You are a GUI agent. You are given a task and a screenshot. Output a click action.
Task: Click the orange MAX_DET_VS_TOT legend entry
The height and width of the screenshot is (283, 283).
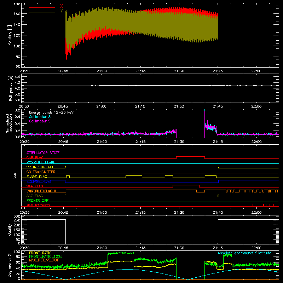(x=44, y=260)
